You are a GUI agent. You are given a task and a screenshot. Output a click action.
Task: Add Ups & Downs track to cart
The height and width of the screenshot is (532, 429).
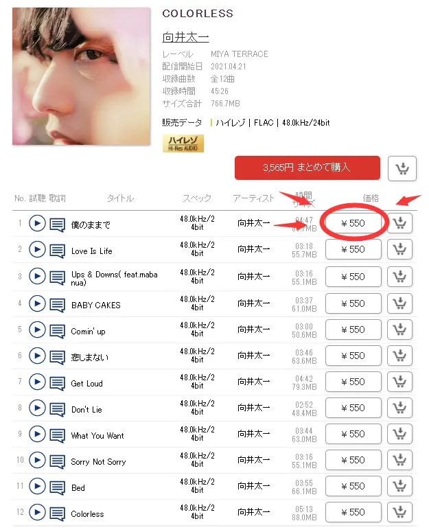[400, 277]
